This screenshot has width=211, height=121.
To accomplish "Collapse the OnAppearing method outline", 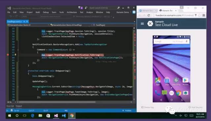I will (x=18, y=71).
